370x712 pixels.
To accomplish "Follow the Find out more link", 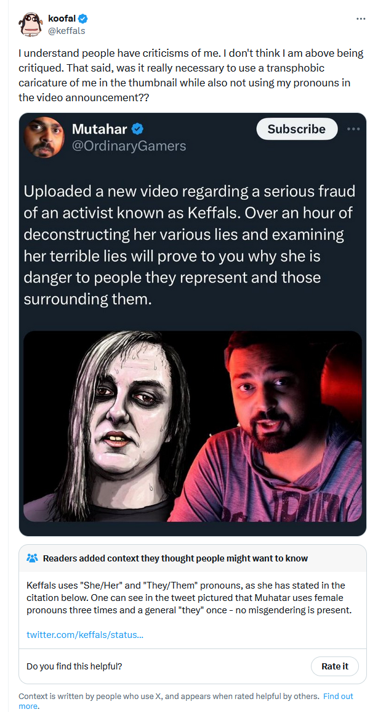I will coord(186,701).
